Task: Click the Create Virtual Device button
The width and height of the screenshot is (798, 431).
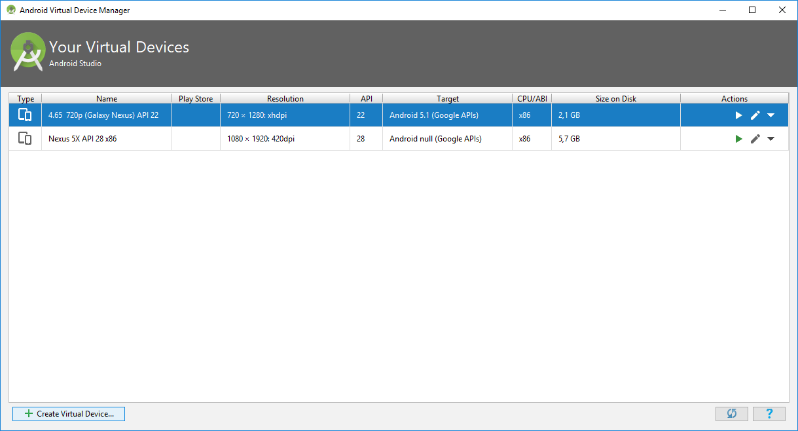Action: (x=69, y=414)
